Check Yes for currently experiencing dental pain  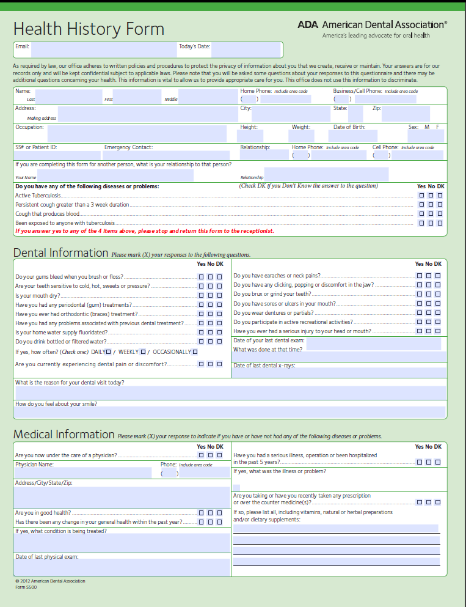[x=201, y=364]
